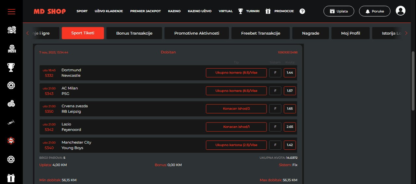The width and height of the screenshot is (416, 184).
Task: Click Ukupno kartona (2.5)/Vise tip
Action: pos(236,145)
